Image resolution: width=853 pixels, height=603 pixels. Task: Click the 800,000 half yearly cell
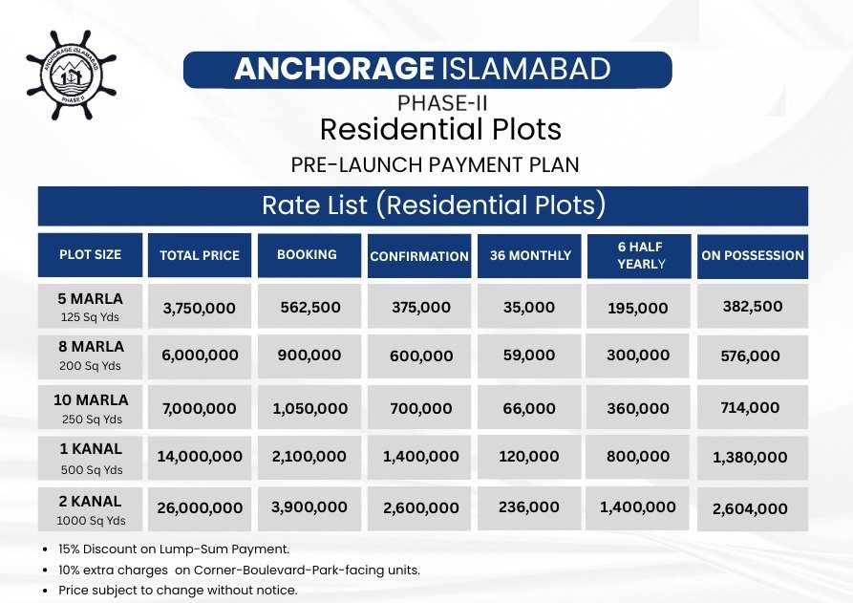[638, 457]
